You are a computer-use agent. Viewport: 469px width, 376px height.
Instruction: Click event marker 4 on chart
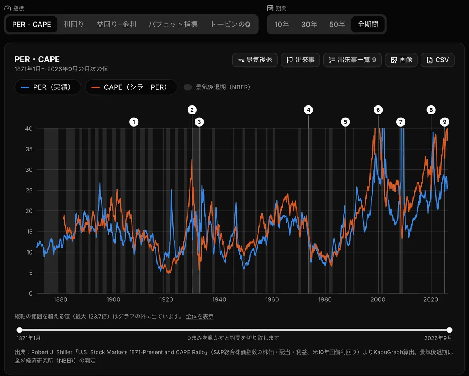coord(308,110)
